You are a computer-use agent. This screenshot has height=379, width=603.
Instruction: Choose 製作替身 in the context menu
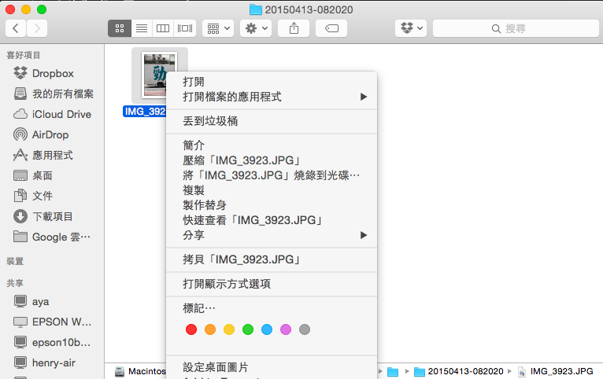[272, 205]
